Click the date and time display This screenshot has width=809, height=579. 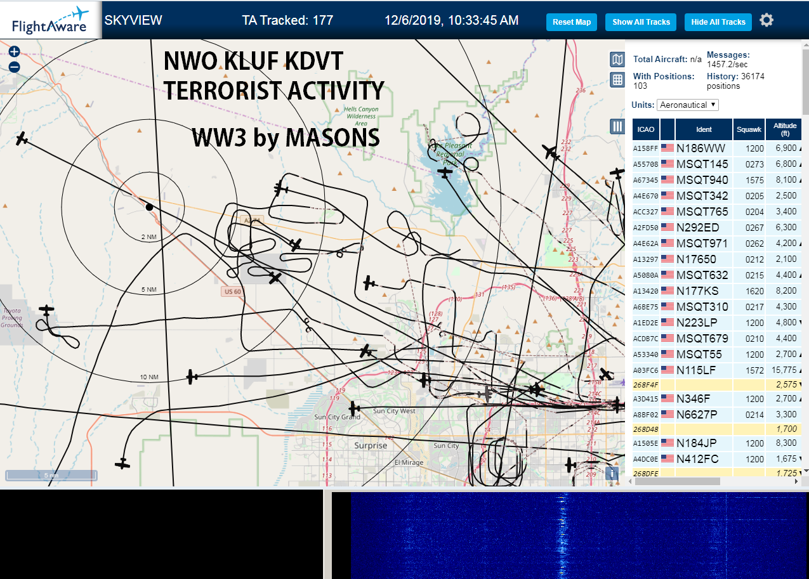451,20
